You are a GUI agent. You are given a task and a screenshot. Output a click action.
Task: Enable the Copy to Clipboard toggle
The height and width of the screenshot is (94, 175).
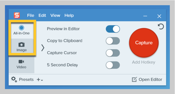[x=113, y=41]
